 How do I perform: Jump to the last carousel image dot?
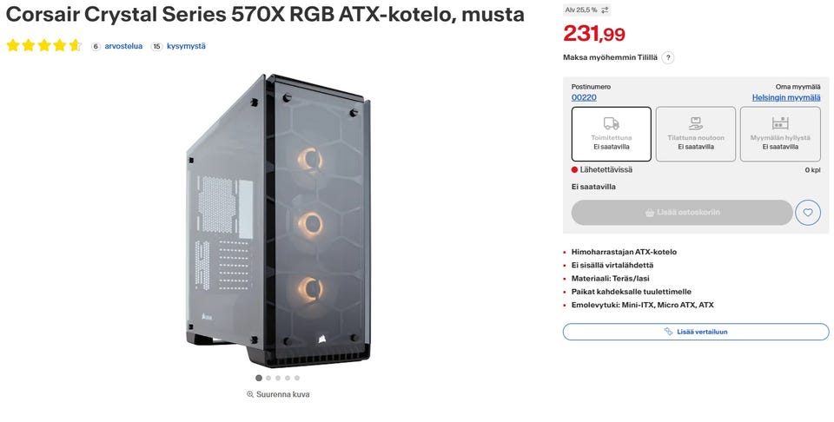(x=297, y=378)
